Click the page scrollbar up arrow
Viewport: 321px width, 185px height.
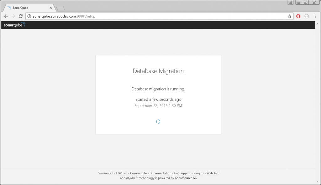click(x=318, y=23)
